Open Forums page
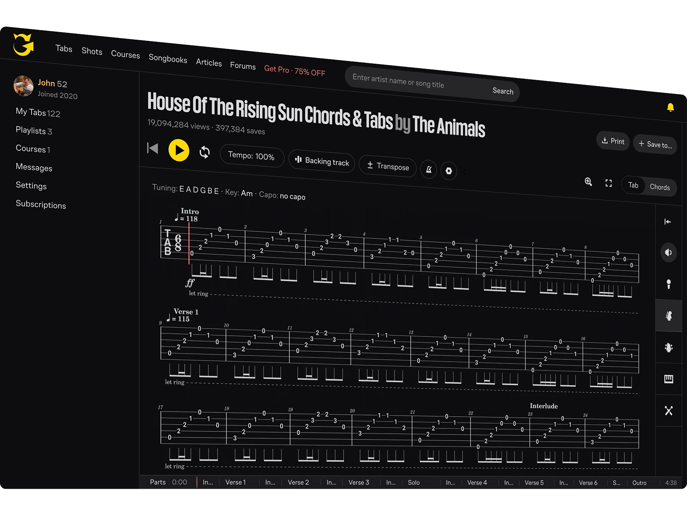Screen dimensions: 687x515 pyautogui.click(x=243, y=66)
